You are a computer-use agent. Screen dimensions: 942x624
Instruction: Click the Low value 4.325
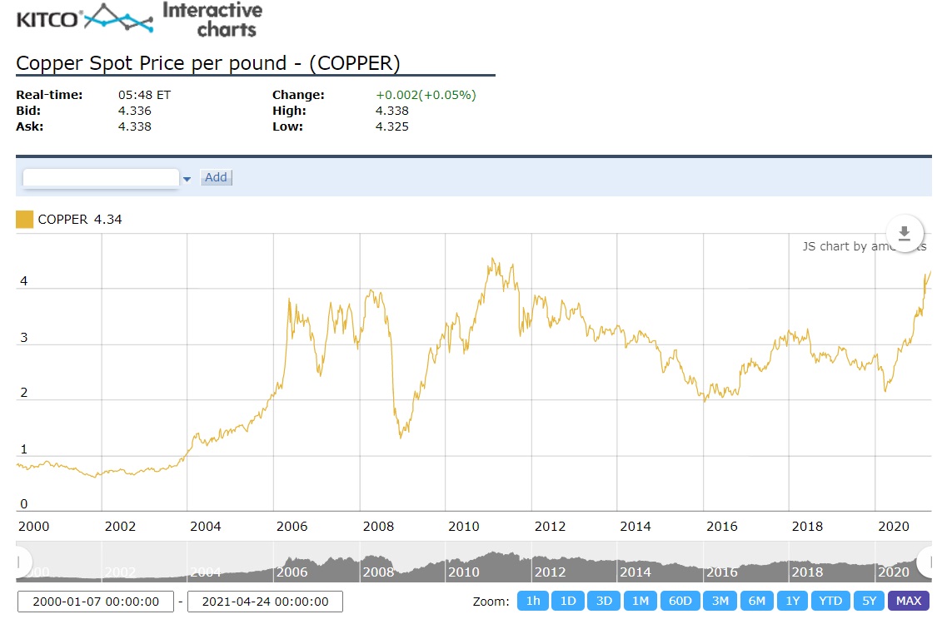pos(391,126)
